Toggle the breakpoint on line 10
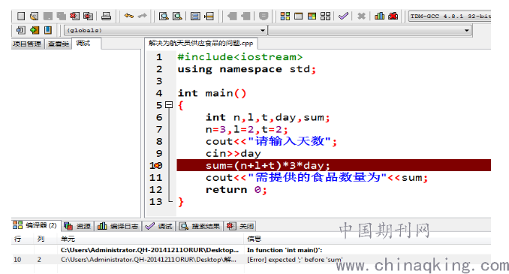The width and height of the screenshot is (509, 274). click(156, 166)
